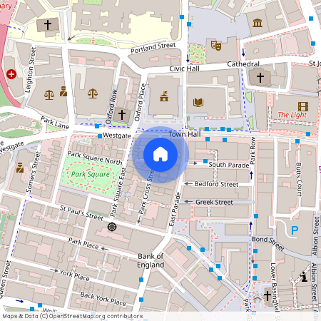
Task: Click The Light red label
Action: 292,115
